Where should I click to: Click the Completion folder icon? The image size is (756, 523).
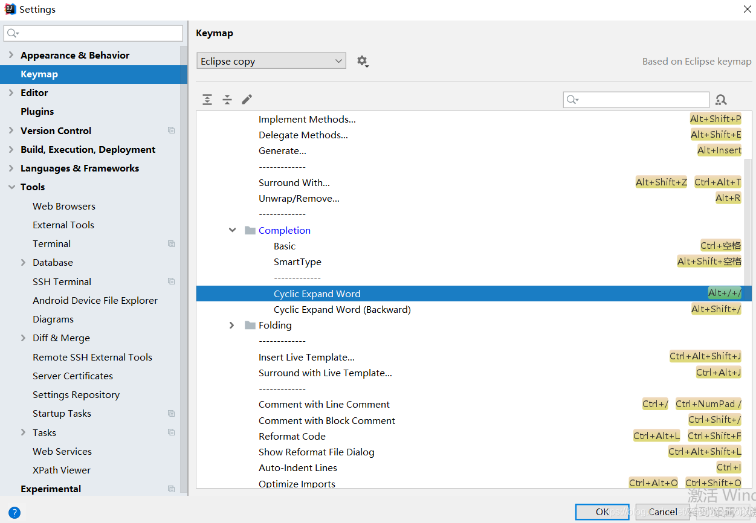250,230
